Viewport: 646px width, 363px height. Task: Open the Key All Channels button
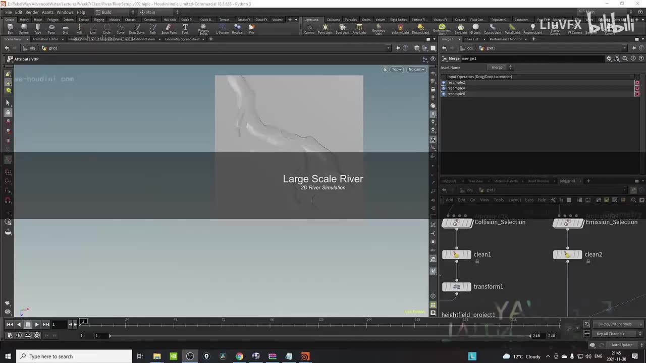coord(610,334)
